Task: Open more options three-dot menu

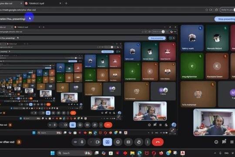Action: tap(148, 142)
